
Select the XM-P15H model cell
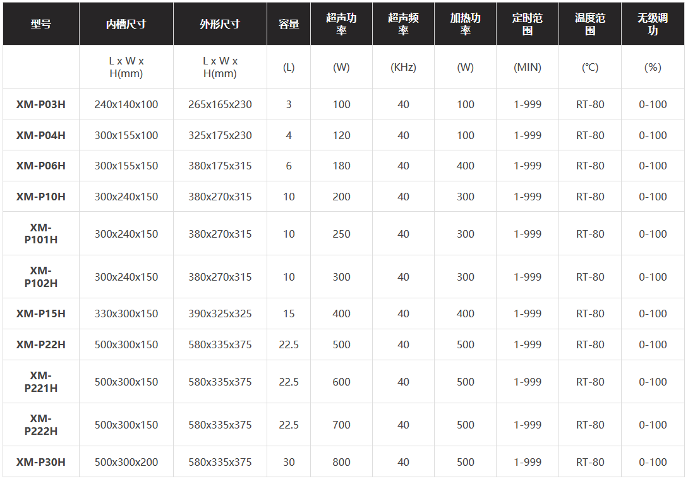[41, 314]
